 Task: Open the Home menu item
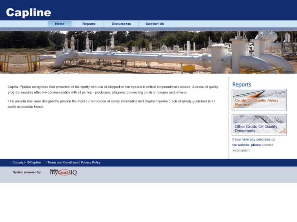click(60, 24)
